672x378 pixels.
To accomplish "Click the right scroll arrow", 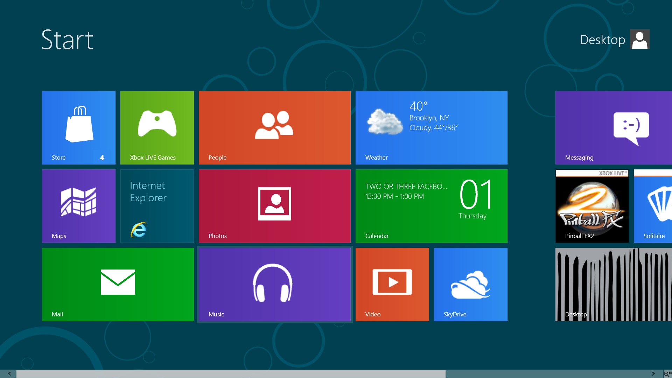I will 653,374.
